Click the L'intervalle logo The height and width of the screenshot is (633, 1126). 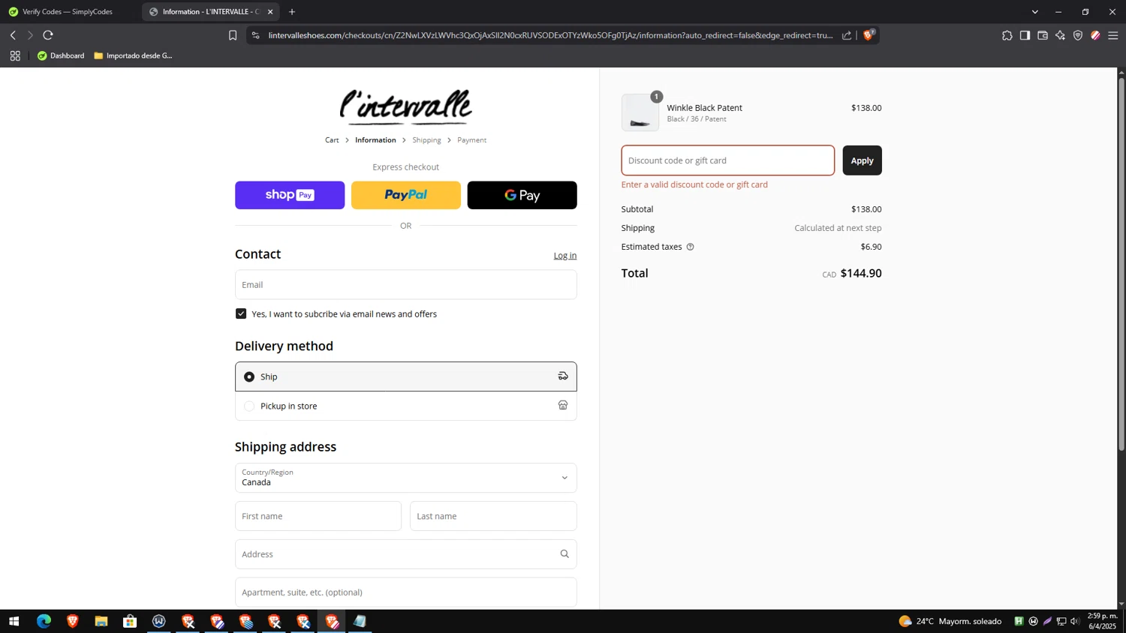406,106
